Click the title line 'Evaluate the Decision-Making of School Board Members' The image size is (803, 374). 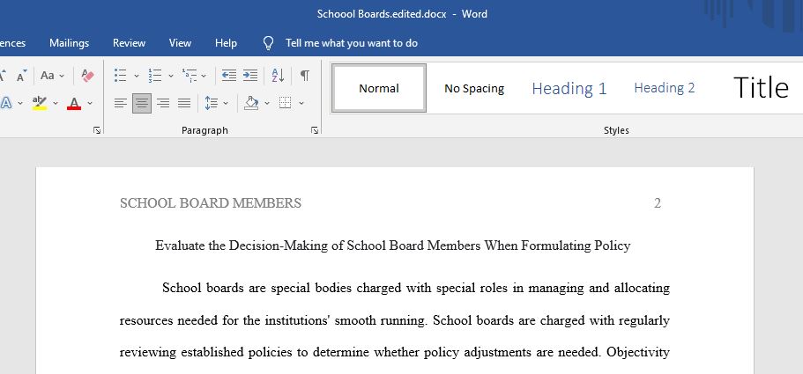coord(317,246)
